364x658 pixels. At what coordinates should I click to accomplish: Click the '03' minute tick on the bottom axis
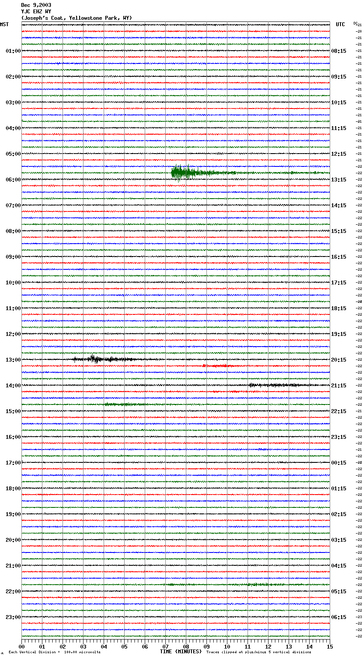pyautogui.click(x=83, y=646)
